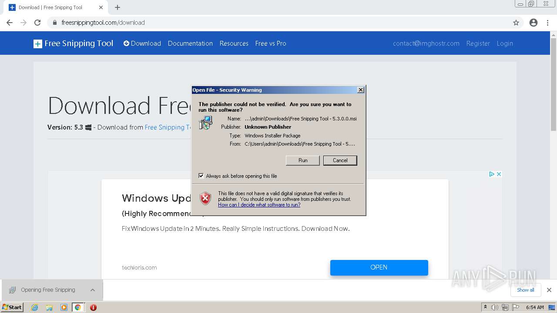Close the Security Warning dialog
Screen dimensions: 557x313
361,90
